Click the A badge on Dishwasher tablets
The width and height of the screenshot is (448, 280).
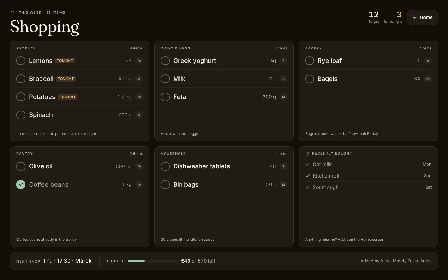point(283,166)
